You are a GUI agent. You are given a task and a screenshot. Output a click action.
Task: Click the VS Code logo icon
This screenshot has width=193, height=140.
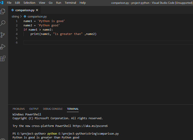[2, 3]
